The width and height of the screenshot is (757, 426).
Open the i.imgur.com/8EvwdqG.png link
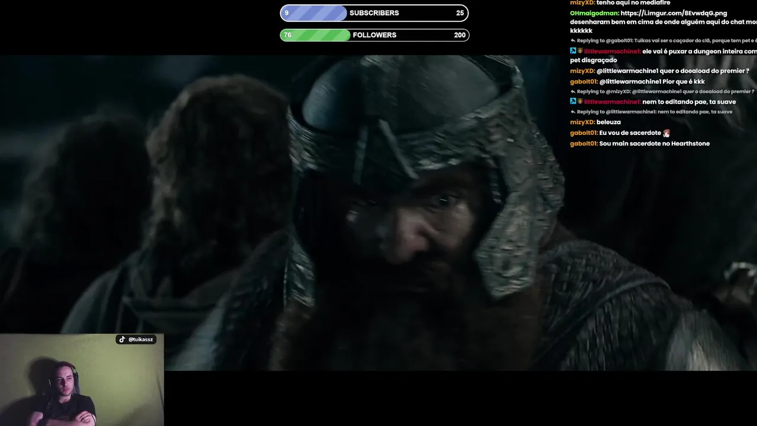[674, 13]
